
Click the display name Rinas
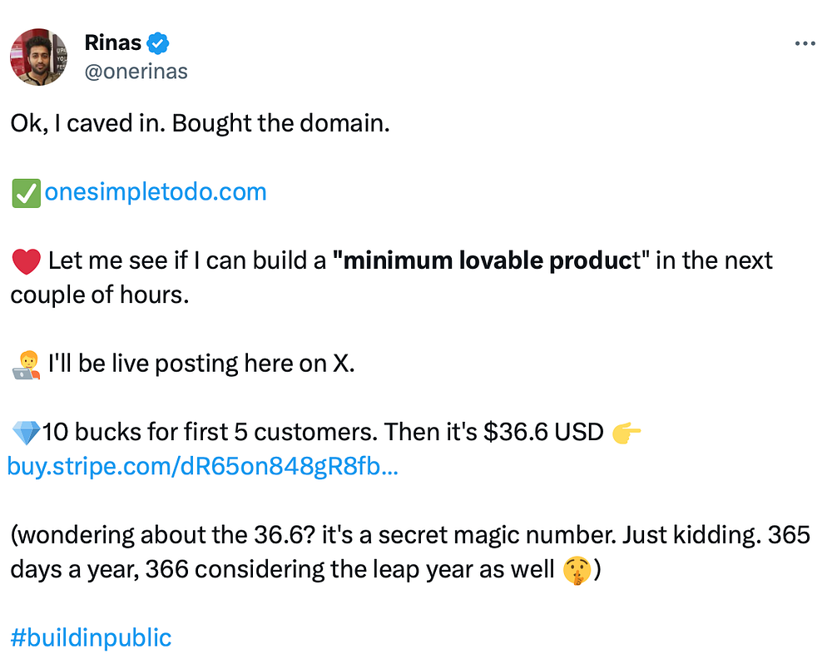113,42
